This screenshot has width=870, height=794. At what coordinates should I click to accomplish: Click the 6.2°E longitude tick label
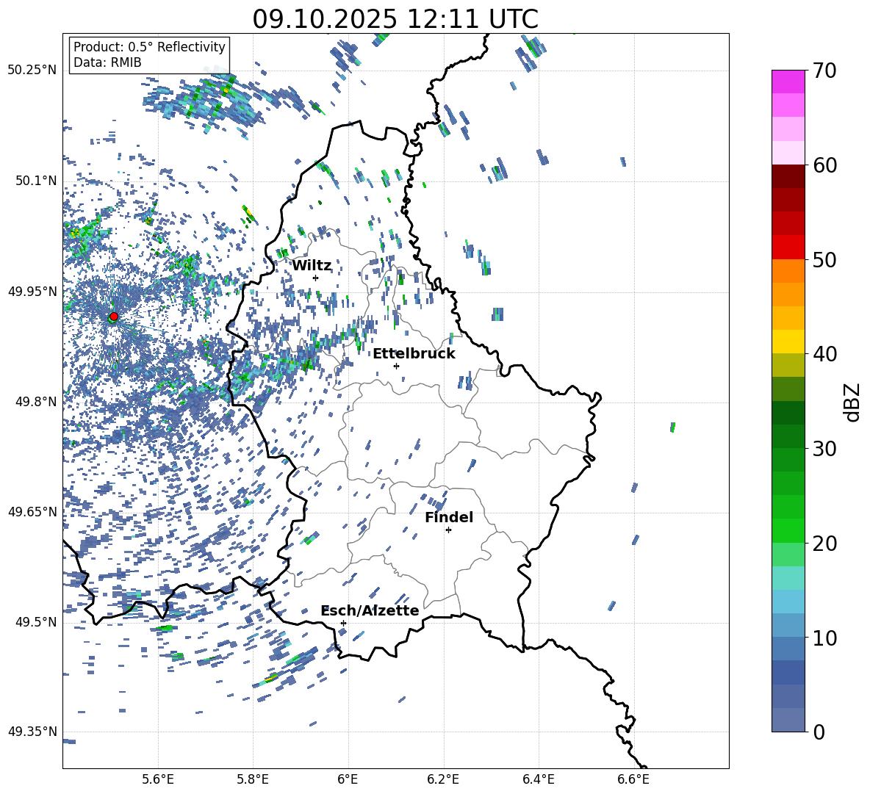443,779
